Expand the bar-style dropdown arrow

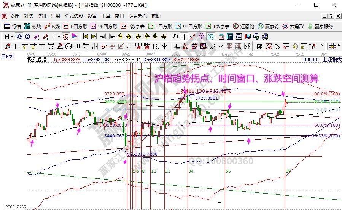click(x=59, y=37)
